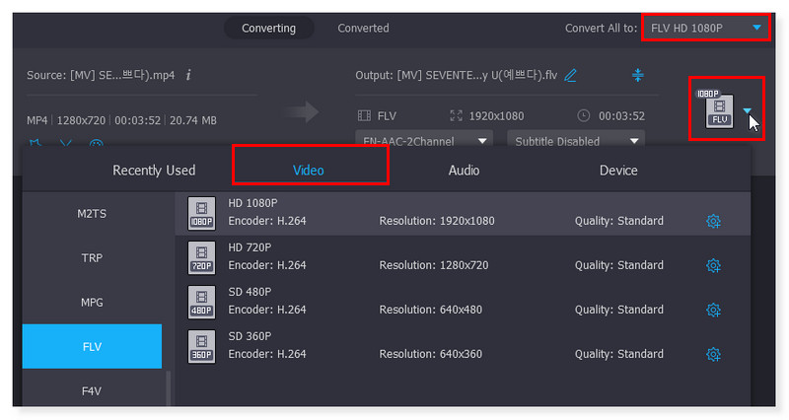Switch to the Converted tab

tap(363, 28)
